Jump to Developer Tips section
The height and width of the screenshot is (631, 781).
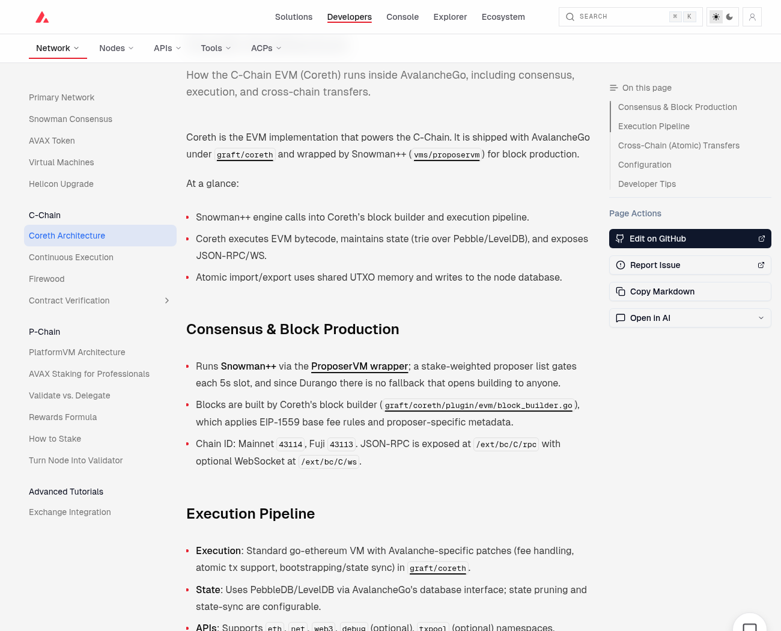coord(647,184)
